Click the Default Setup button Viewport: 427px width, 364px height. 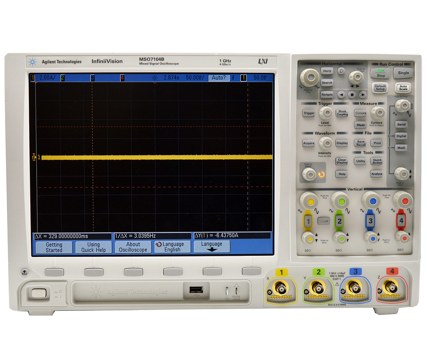click(380, 87)
